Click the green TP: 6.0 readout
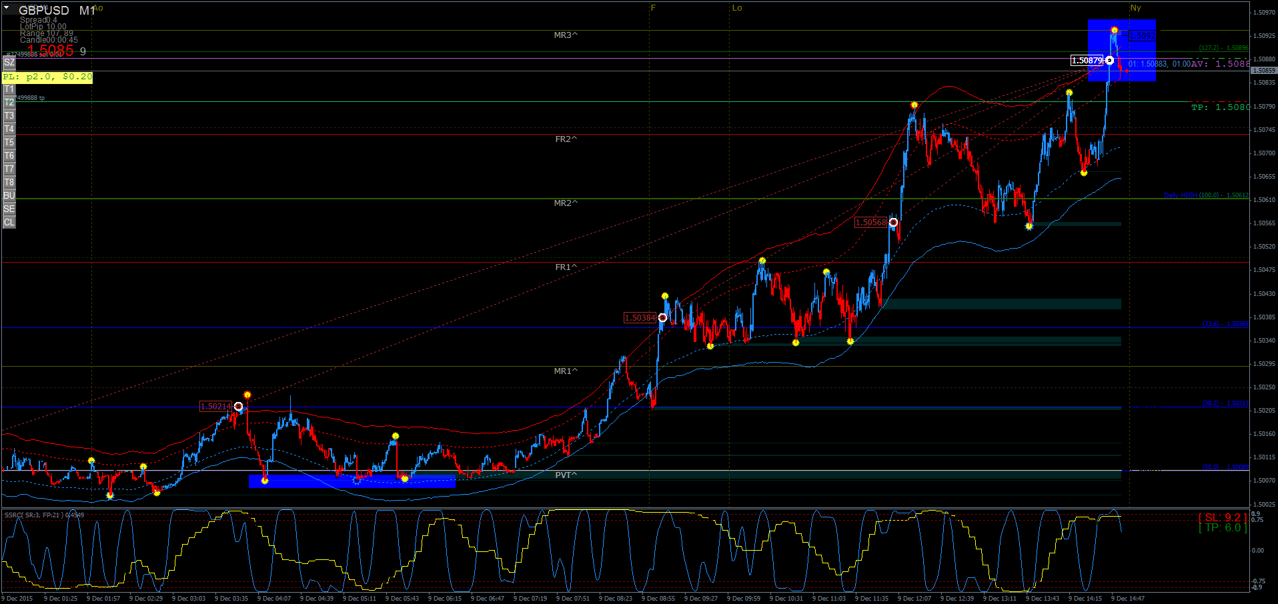 click(x=1223, y=528)
